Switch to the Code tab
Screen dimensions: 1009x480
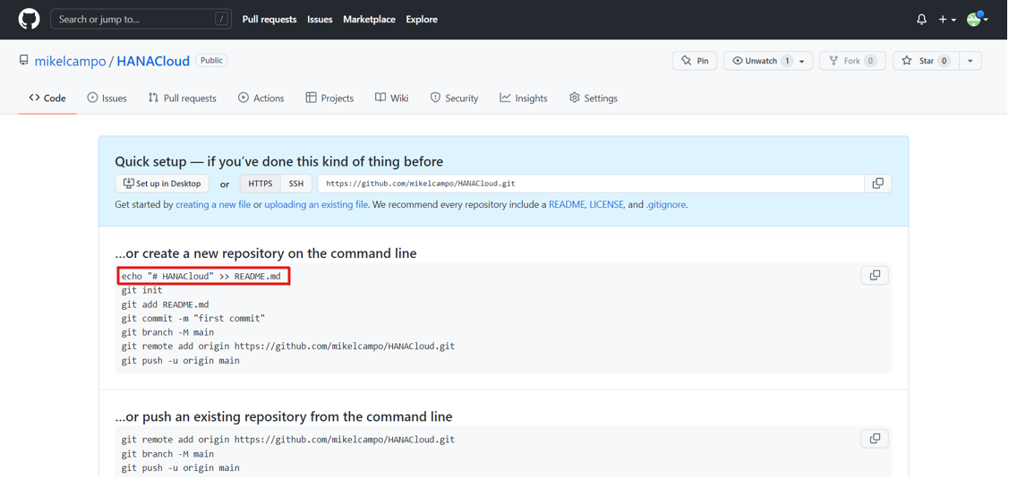click(x=47, y=99)
